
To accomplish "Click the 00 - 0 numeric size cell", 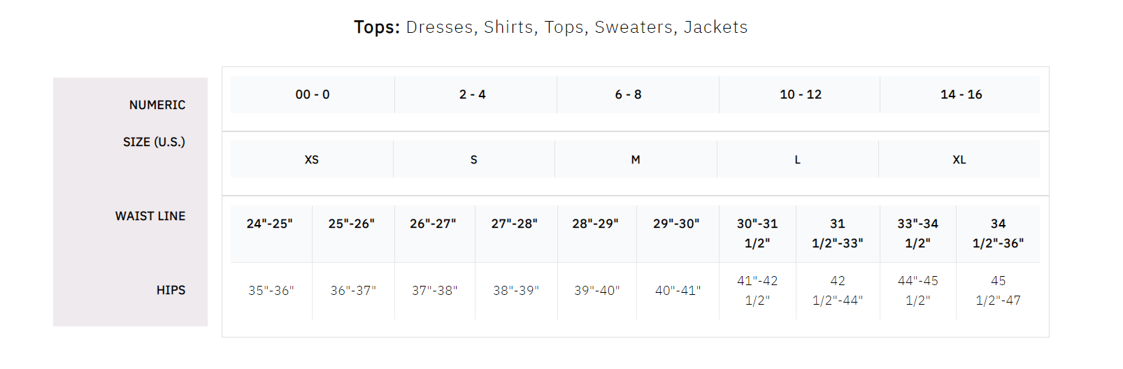I will tap(312, 94).
